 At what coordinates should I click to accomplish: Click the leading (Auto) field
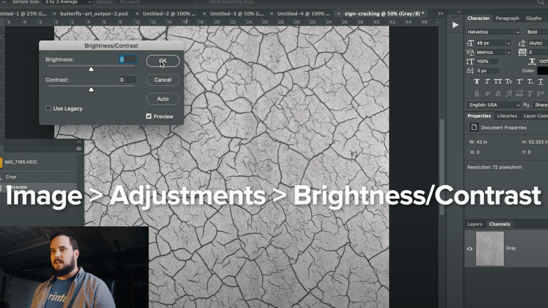point(538,43)
